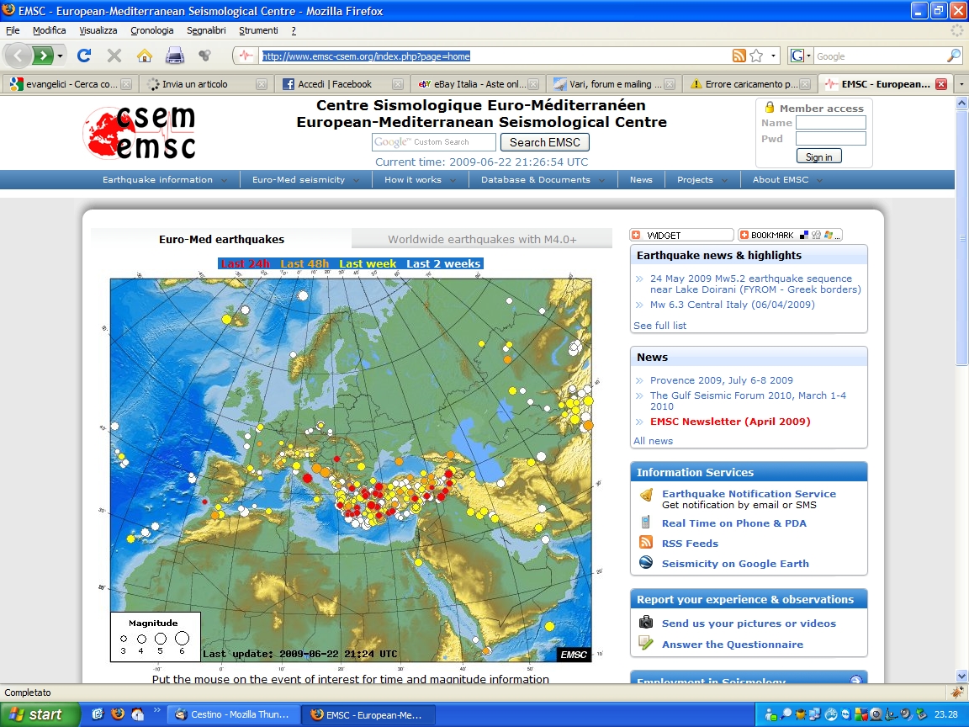
Task: Click the member Name input field
Action: [830, 122]
